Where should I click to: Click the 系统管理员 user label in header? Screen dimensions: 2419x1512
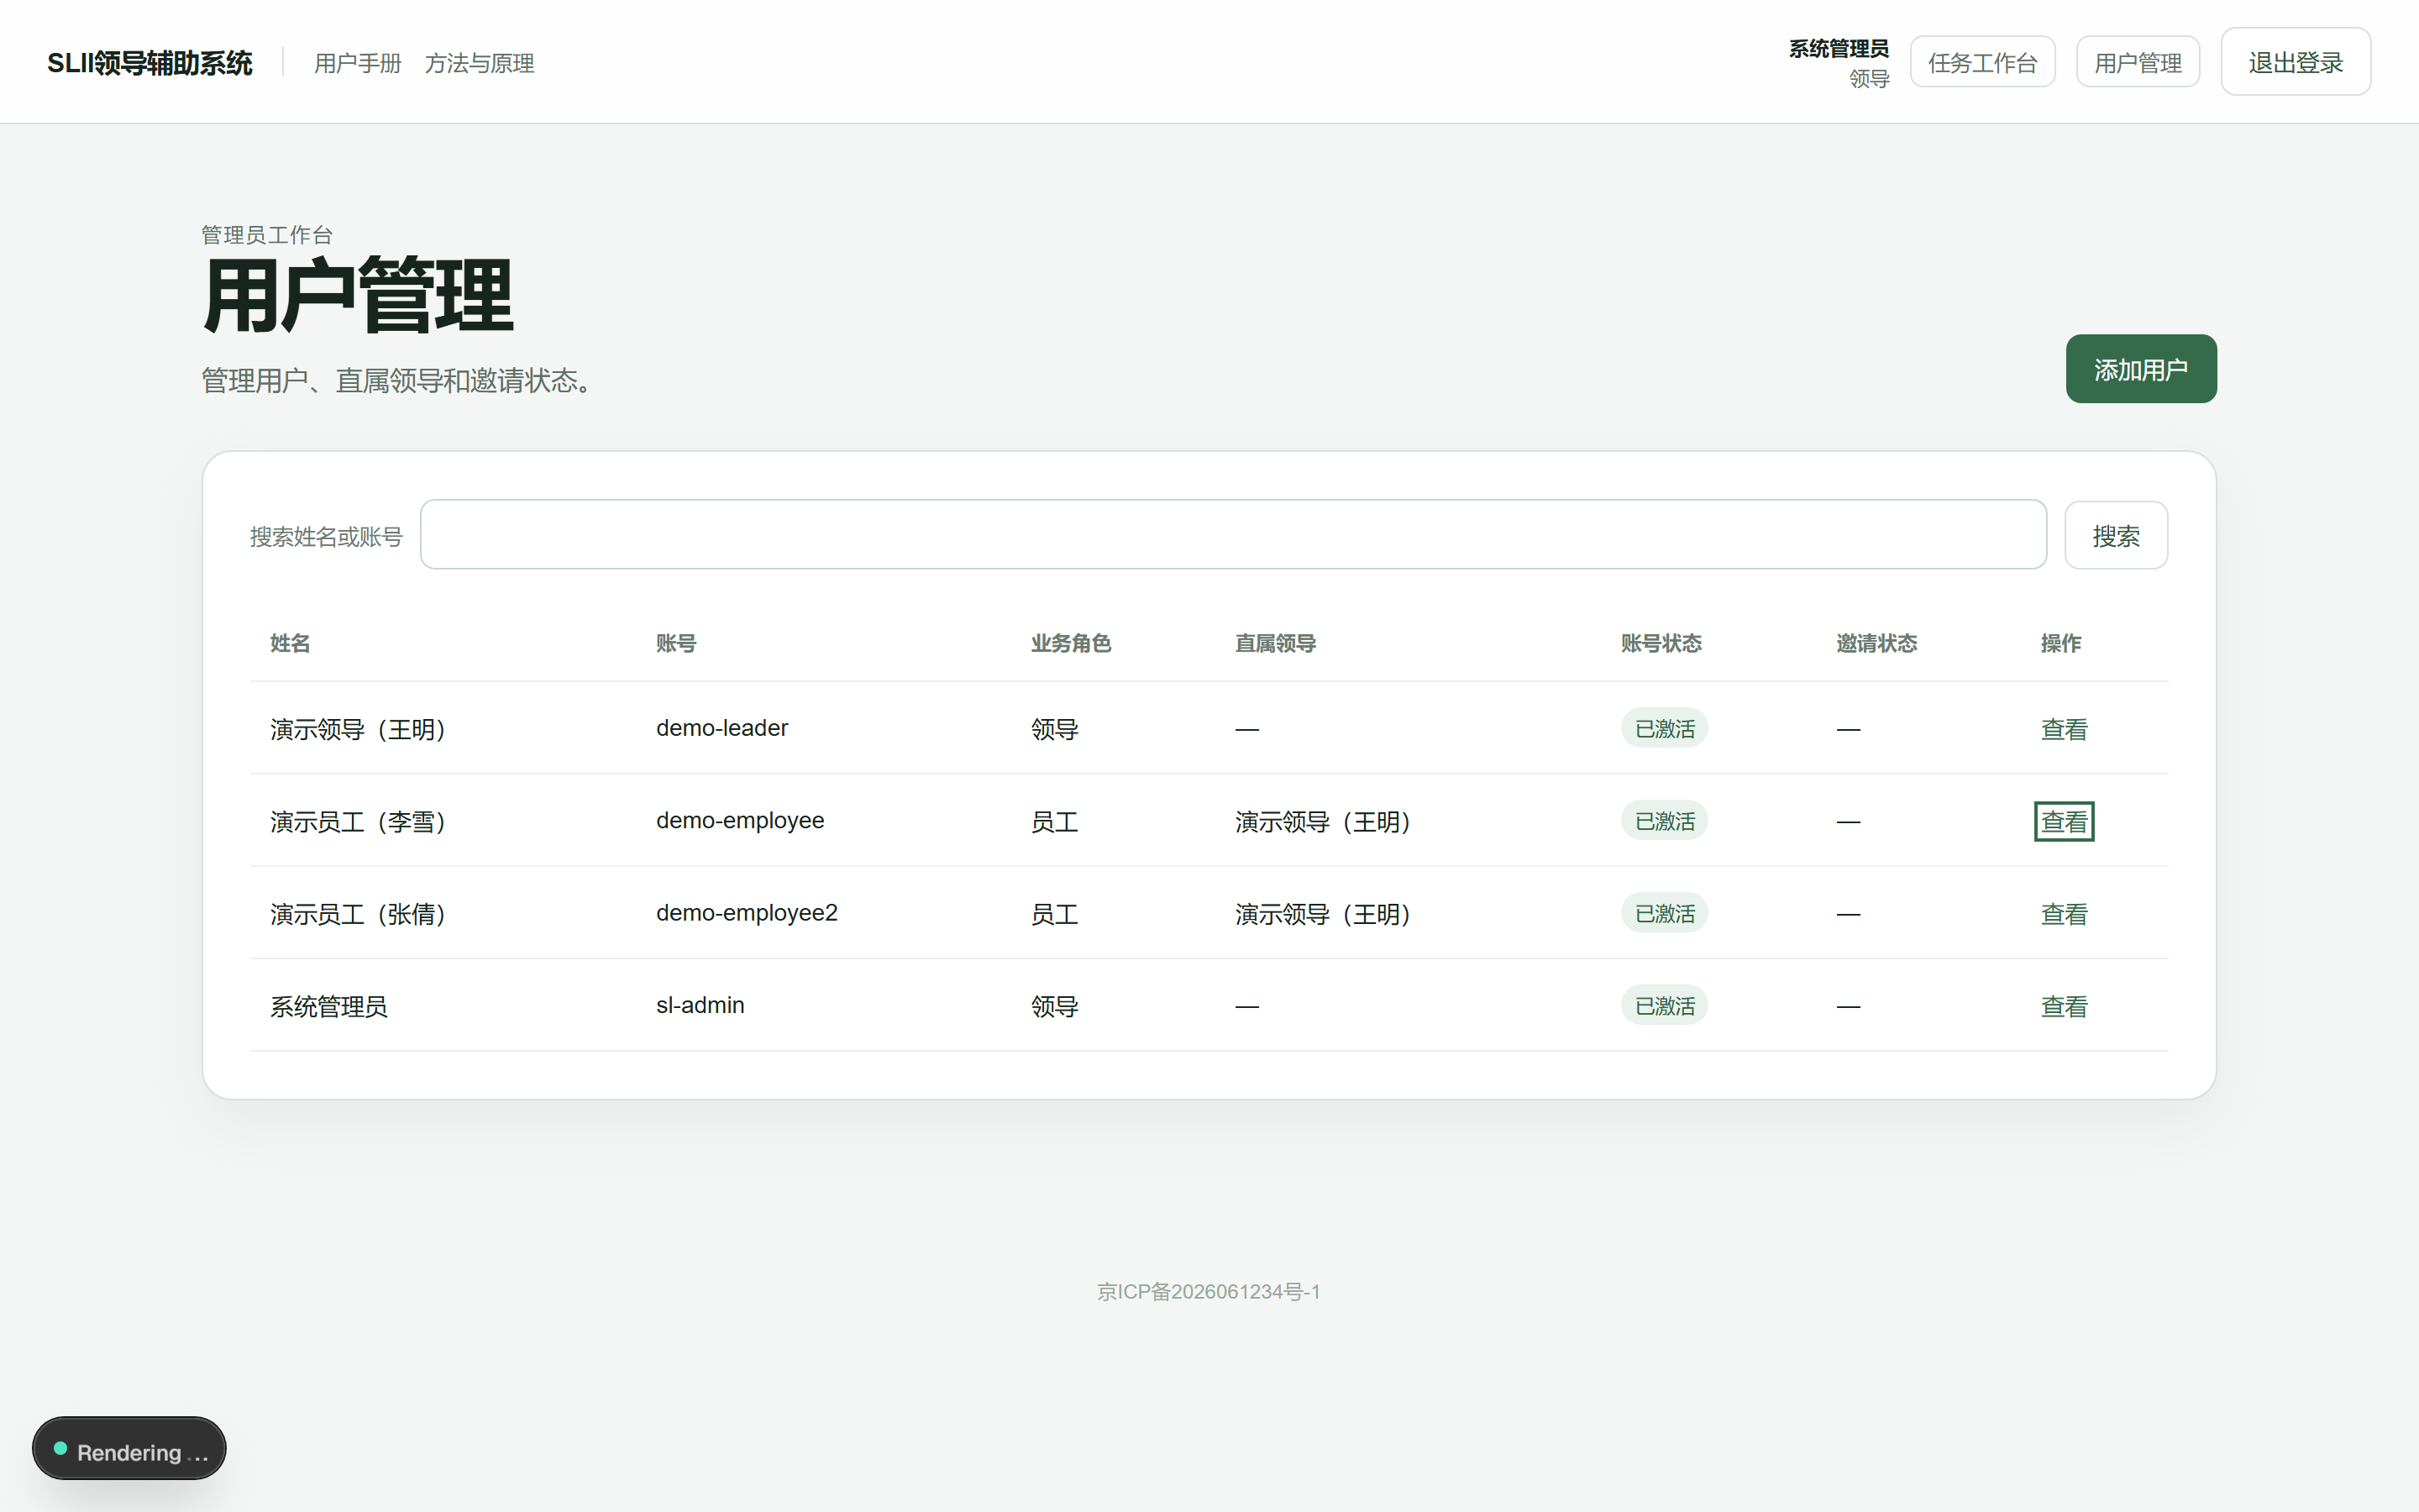pyautogui.click(x=1839, y=48)
